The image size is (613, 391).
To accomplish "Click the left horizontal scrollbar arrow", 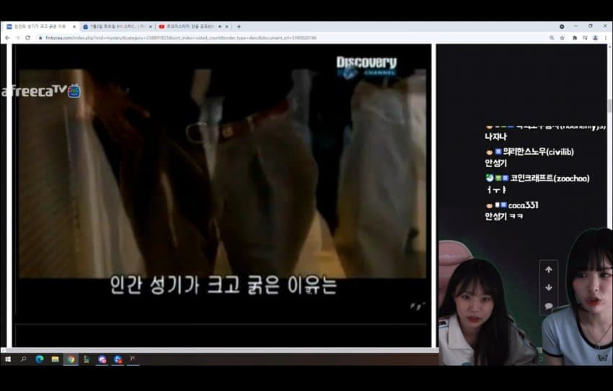I will click(3, 350).
